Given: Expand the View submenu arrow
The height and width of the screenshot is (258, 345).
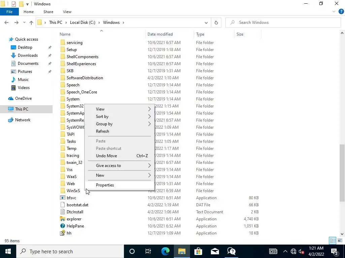Looking at the screenshot, I should coord(149,109).
